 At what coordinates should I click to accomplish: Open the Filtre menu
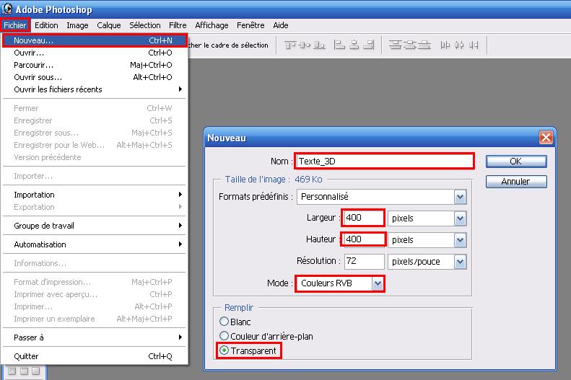click(x=178, y=25)
